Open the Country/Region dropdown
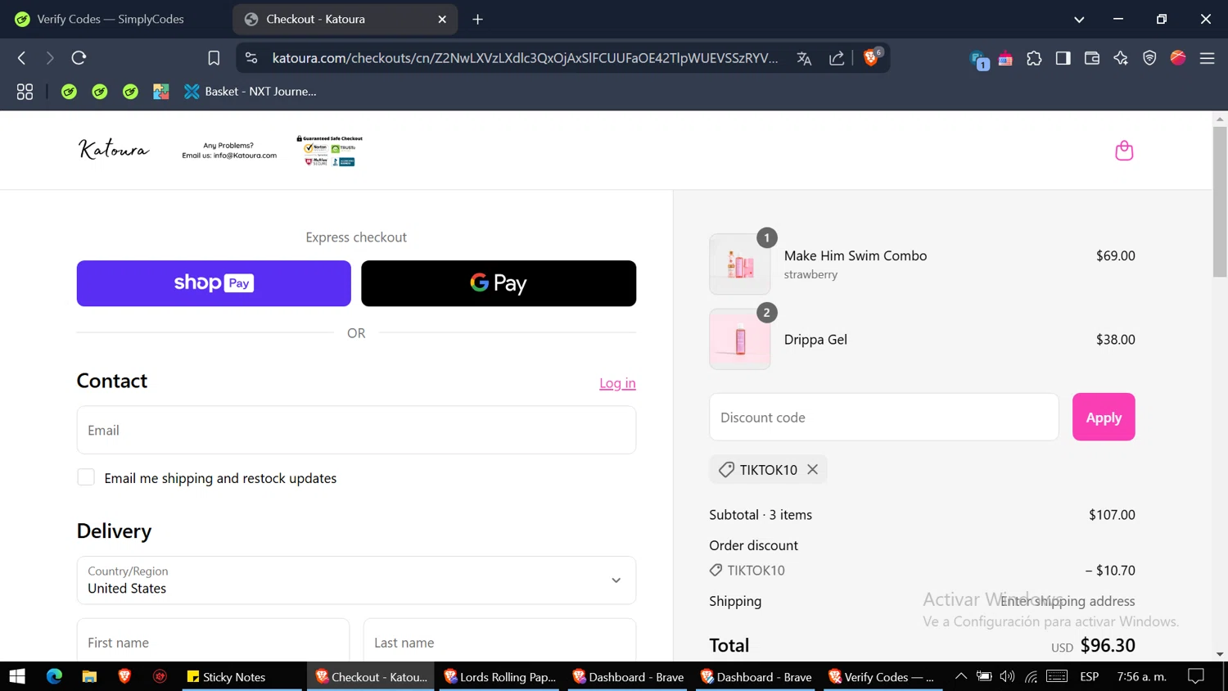This screenshot has width=1228, height=691. point(356,580)
